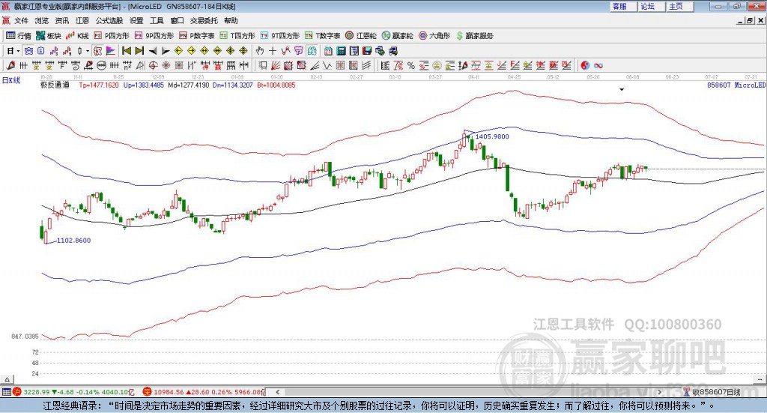Open the 9P四方形 tool
767x413 pixels.
coord(154,36)
